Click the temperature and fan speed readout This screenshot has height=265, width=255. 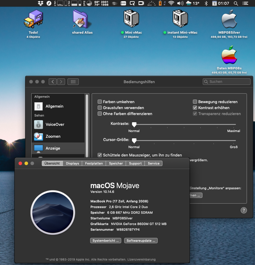[x=101, y=3]
